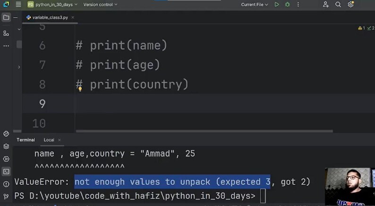
Task: Open the Git version control tool icon
Action: [x=6, y=197]
